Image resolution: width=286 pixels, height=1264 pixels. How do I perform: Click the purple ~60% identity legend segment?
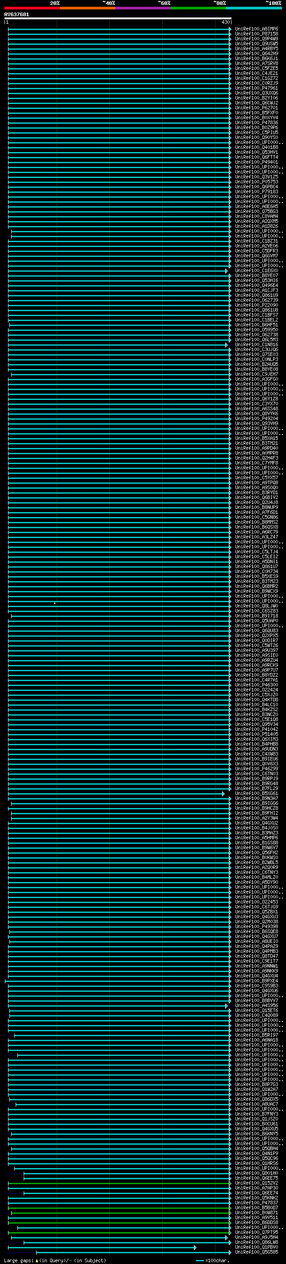[x=143, y=9]
